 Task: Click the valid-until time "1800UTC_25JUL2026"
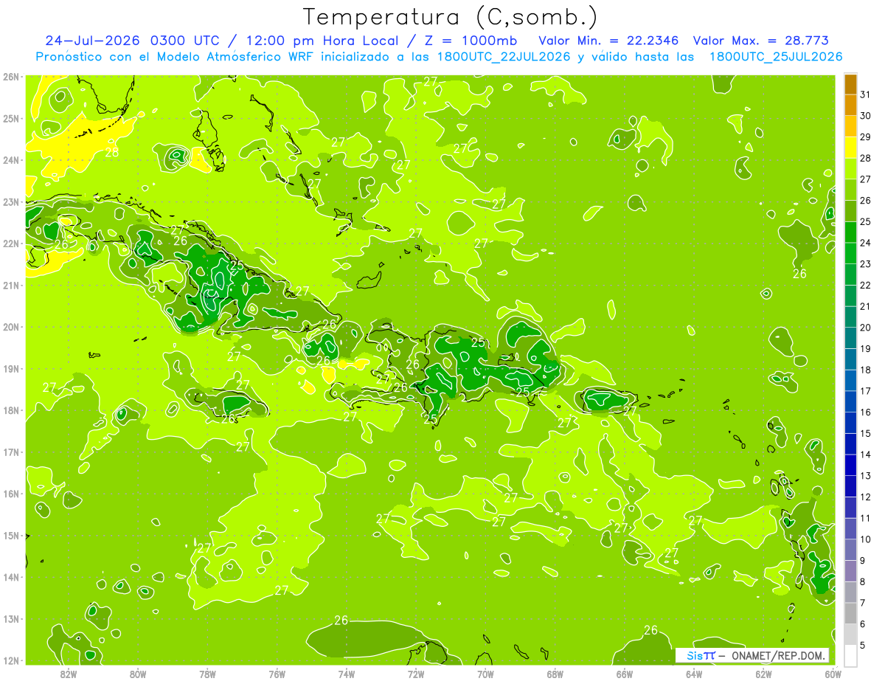coord(775,57)
